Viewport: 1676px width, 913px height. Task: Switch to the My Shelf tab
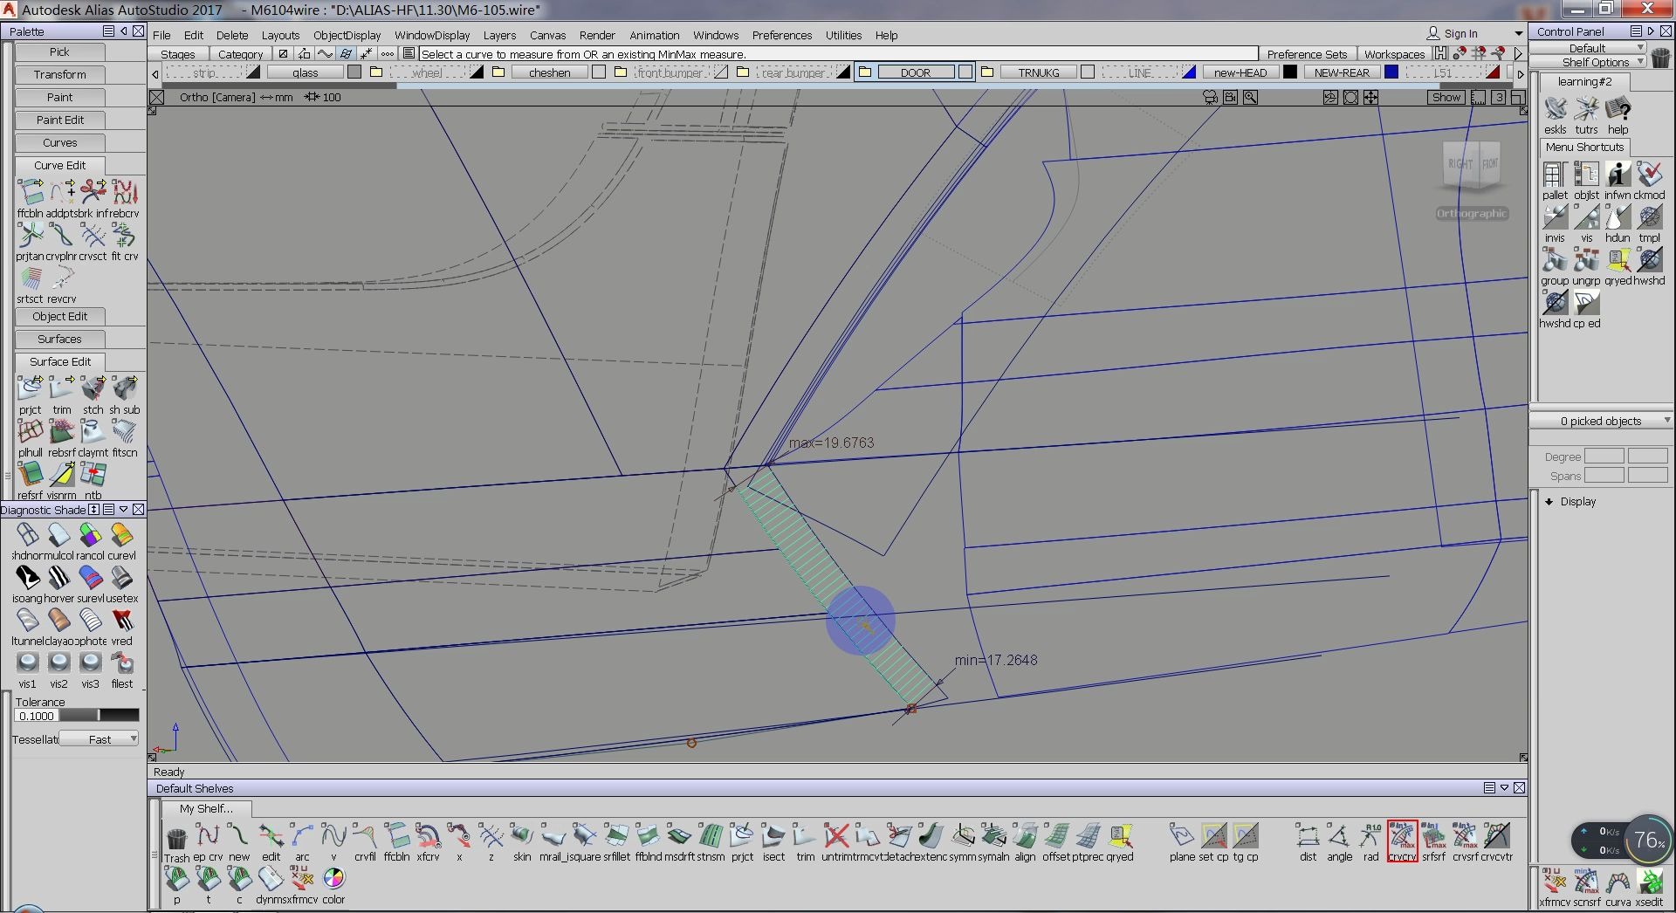coord(206,808)
